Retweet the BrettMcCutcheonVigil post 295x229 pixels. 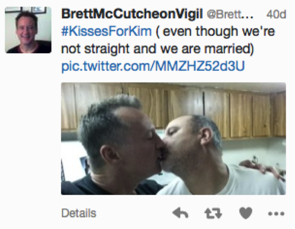pyautogui.click(x=213, y=213)
